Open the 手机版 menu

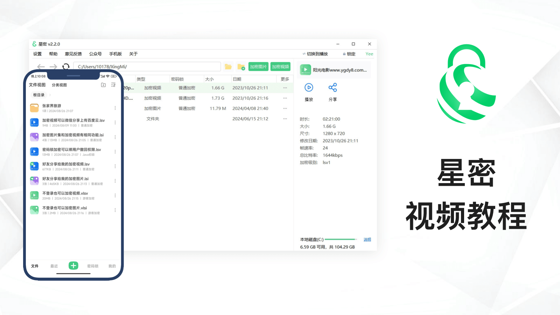[115, 54]
